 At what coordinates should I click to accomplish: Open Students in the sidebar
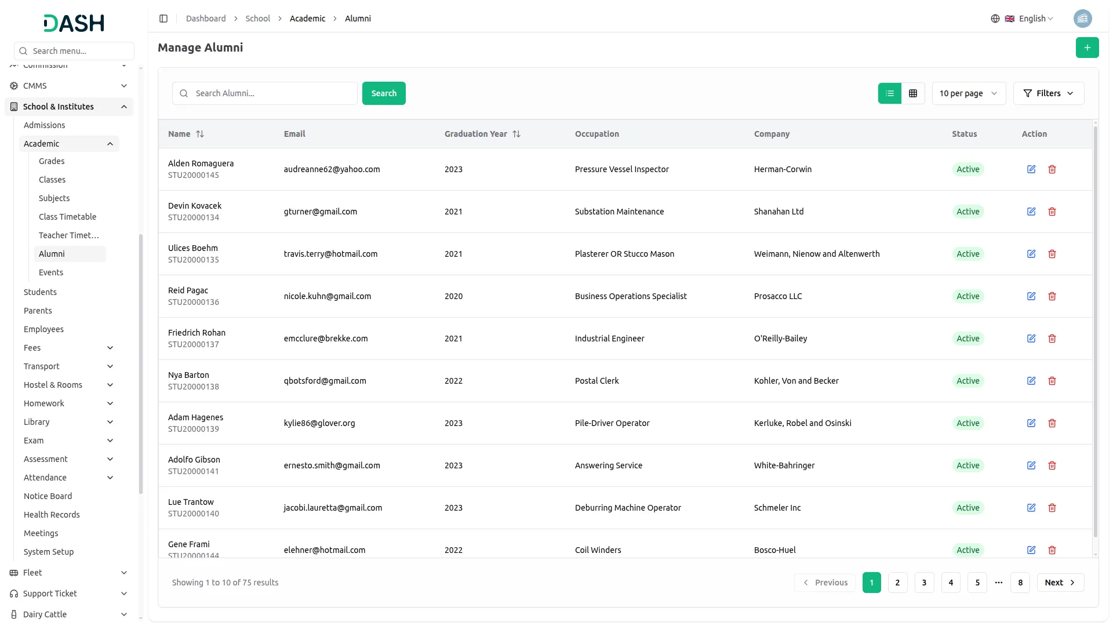pos(40,292)
